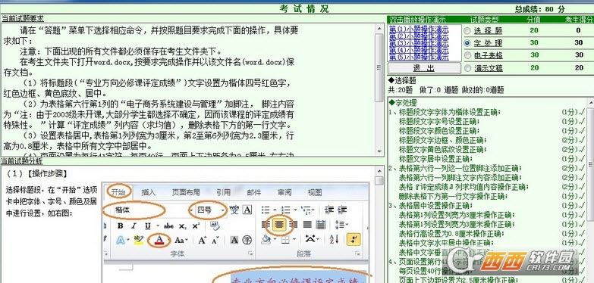Viewport: 594px width, 283px height.
Task: Click the Underline icon
Action: pyautogui.click(x=147, y=226)
